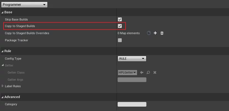The height and width of the screenshot is (111, 229).
Task: Uncheck the Copy to Staged Builds checkbox
Action: [x=120, y=26]
